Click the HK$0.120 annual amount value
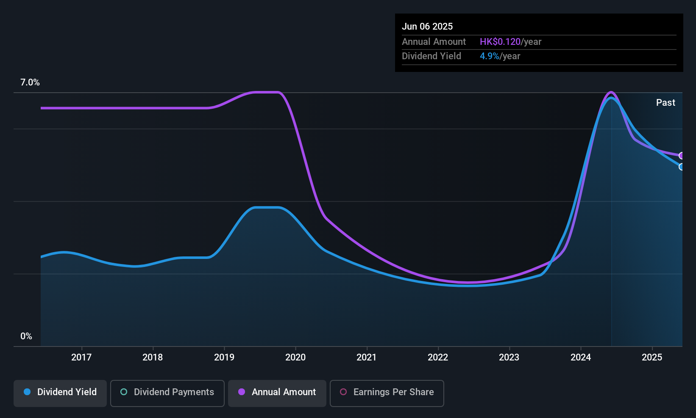The image size is (696, 418). click(x=500, y=41)
